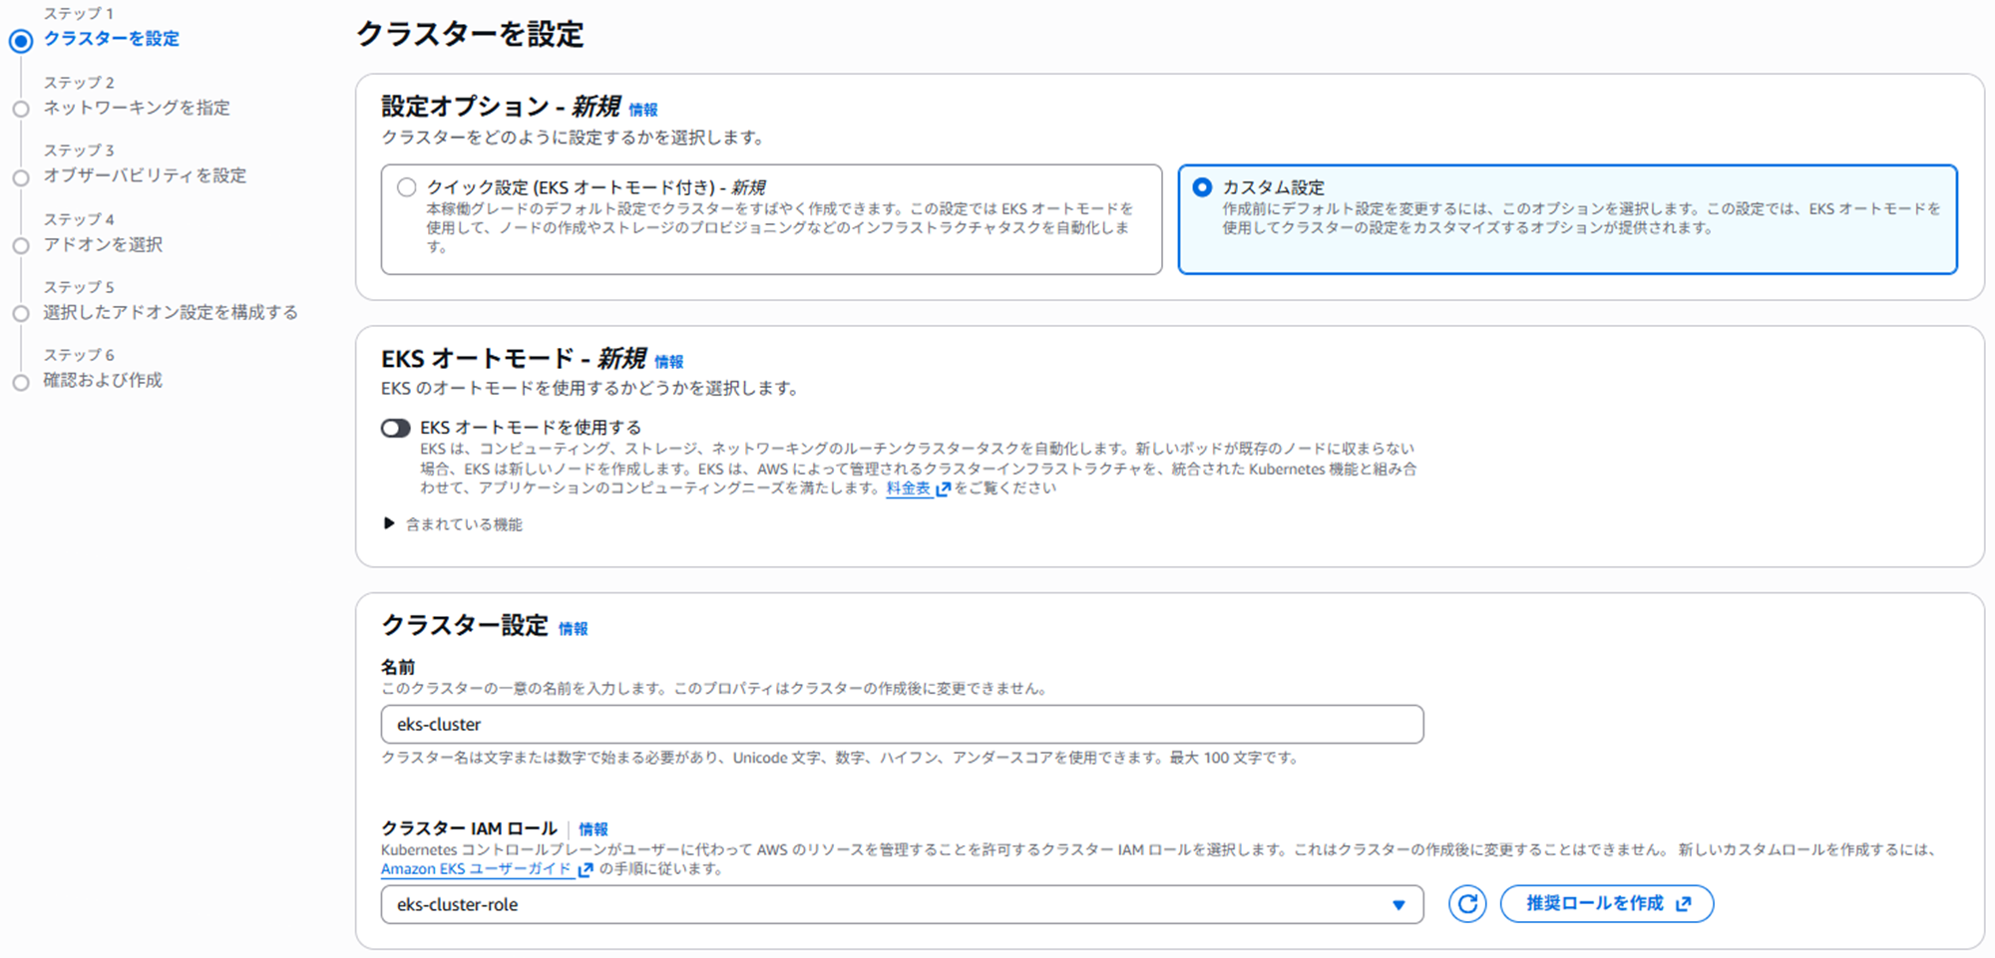This screenshot has width=1995, height=958.
Task: Select the カスタム設定 radio option
Action: pos(1202,187)
